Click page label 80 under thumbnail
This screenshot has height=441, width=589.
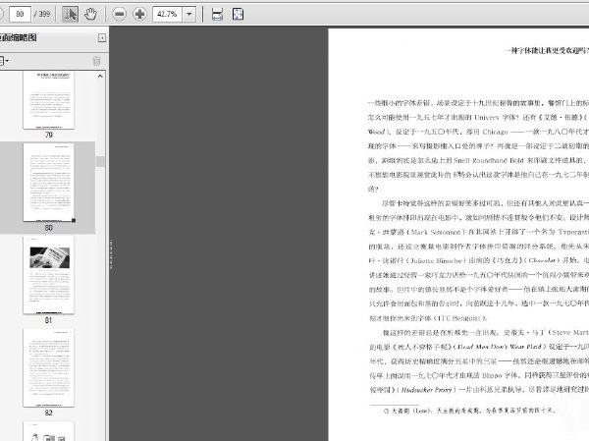(x=48, y=228)
